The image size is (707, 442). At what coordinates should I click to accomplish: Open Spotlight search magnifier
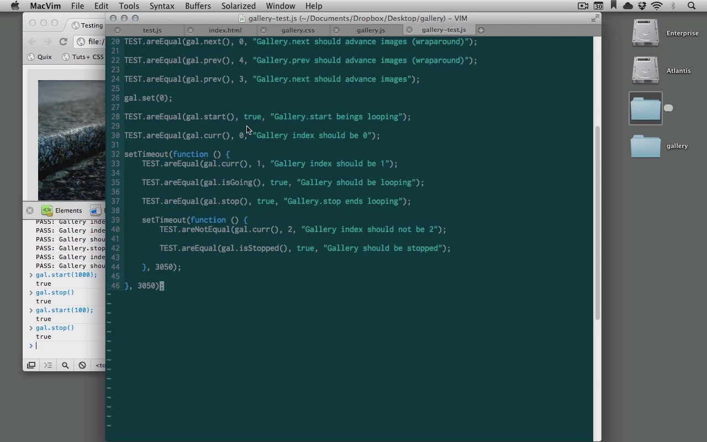692,6
